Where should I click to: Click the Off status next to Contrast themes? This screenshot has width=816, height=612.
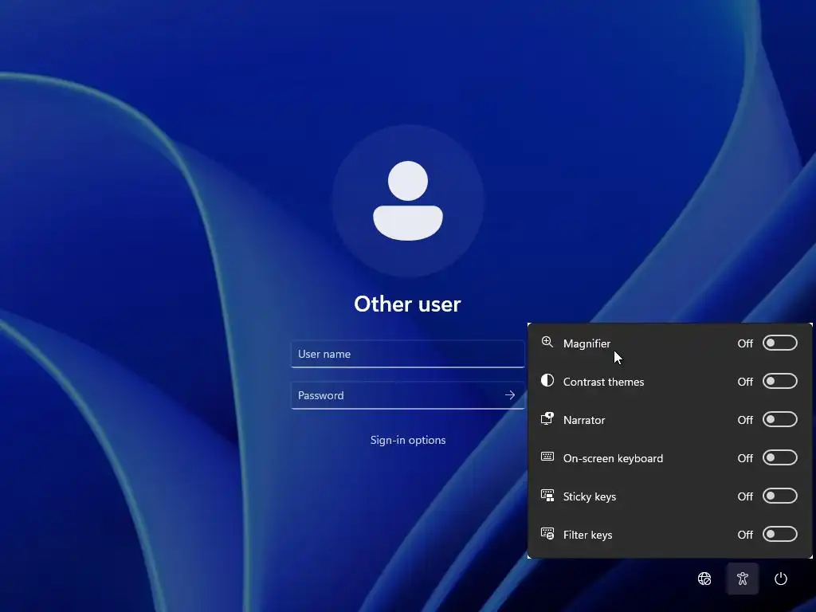pos(745,382)
